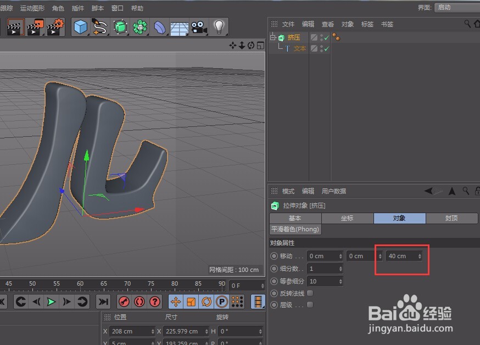Screen dimensions: 480x345
Task: Open the MoGraph cloner tool icon
Action: point(140,27)
